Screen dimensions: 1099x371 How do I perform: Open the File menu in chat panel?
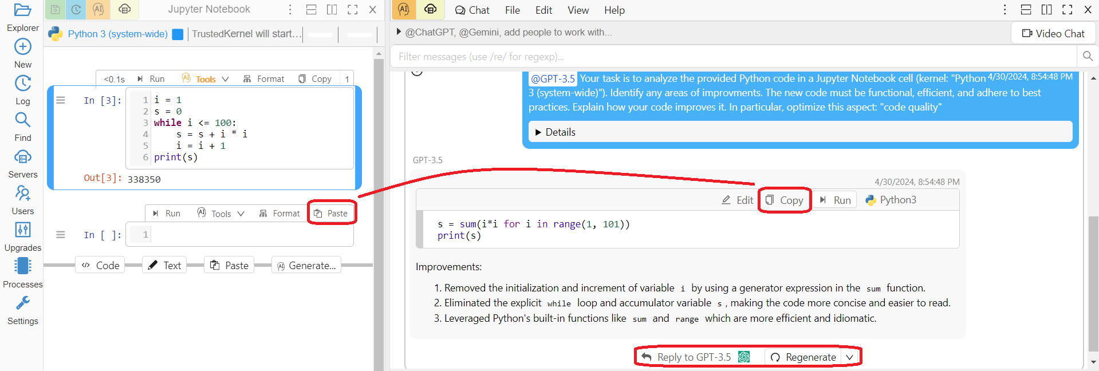512,10
